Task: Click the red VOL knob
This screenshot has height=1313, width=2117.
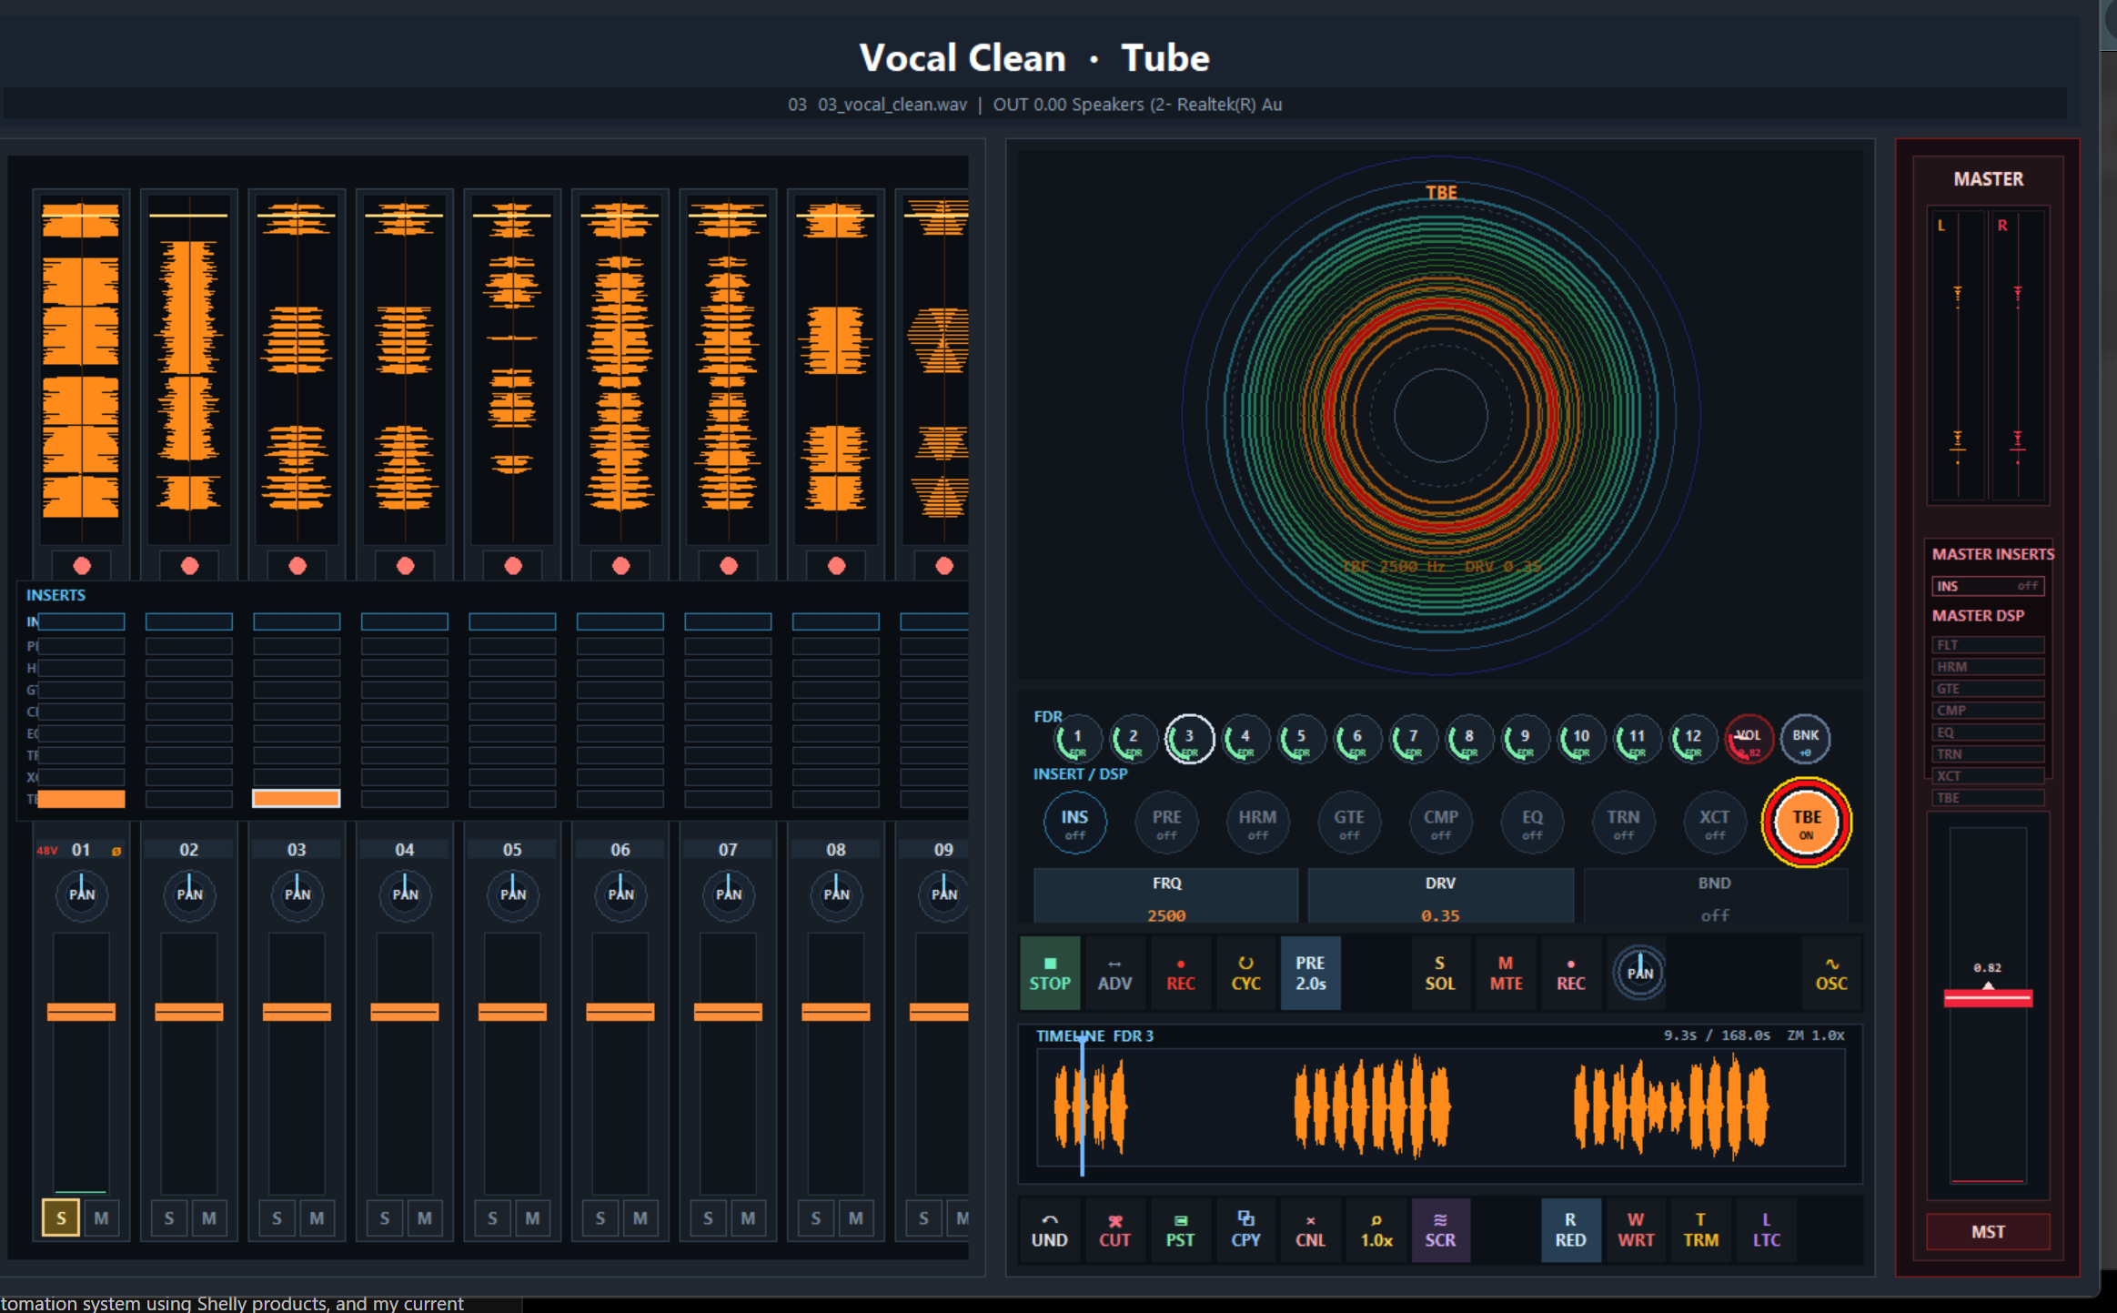Action: pyautogui.click(x=1749, y=739)
